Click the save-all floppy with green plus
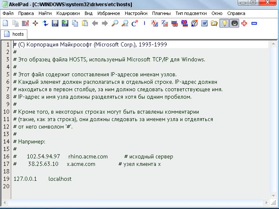279x209 pixels. (65, 23)
